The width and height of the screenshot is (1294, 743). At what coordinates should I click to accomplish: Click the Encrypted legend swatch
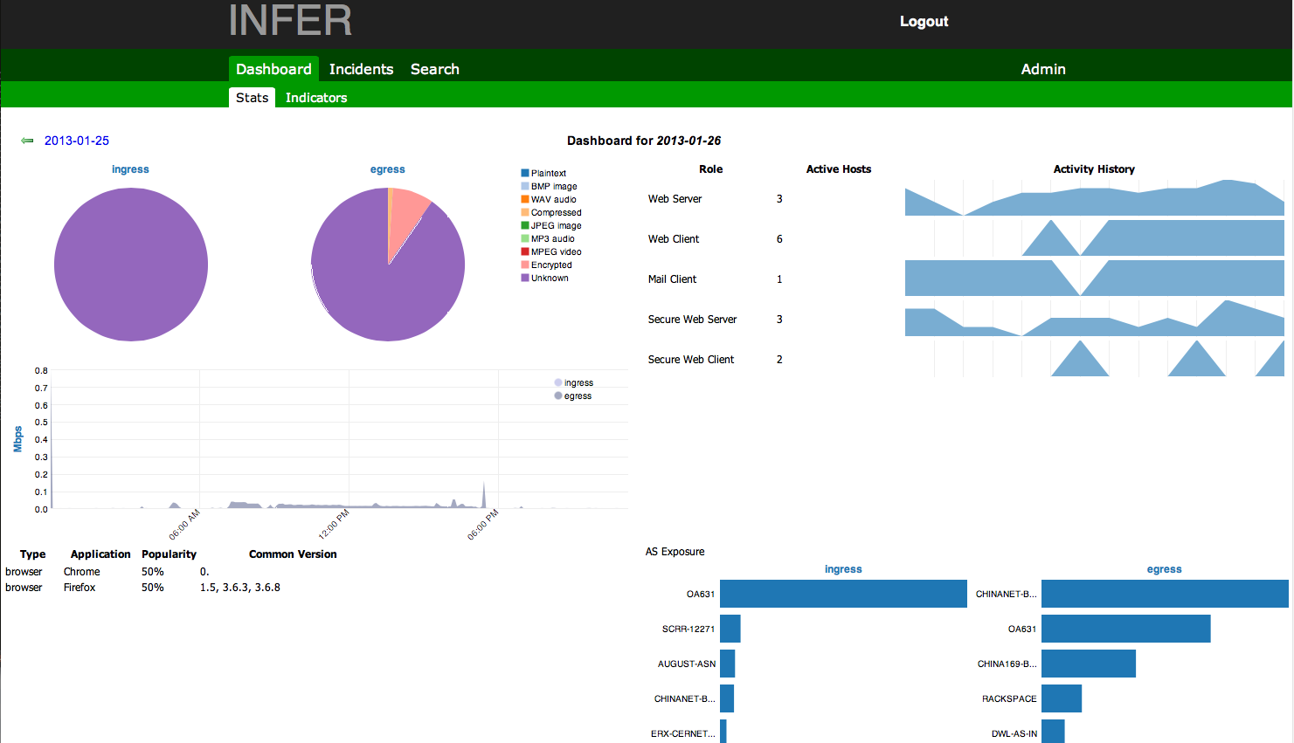pyautogui.click(x=525, y=265)
